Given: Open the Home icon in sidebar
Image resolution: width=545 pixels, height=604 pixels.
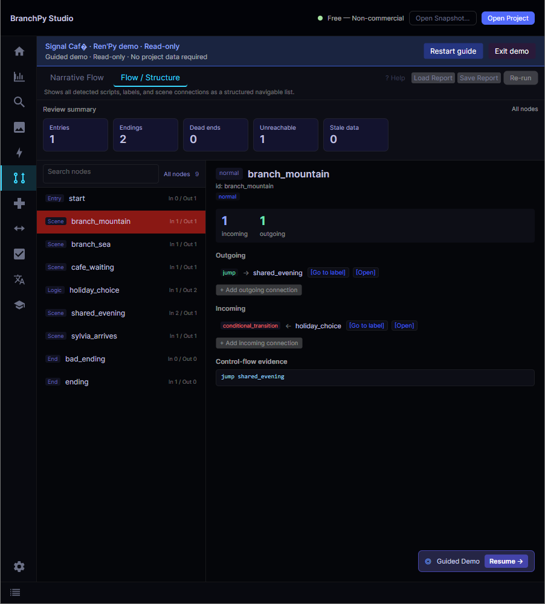Looking at the screenshot, I should tap(19, 51).
